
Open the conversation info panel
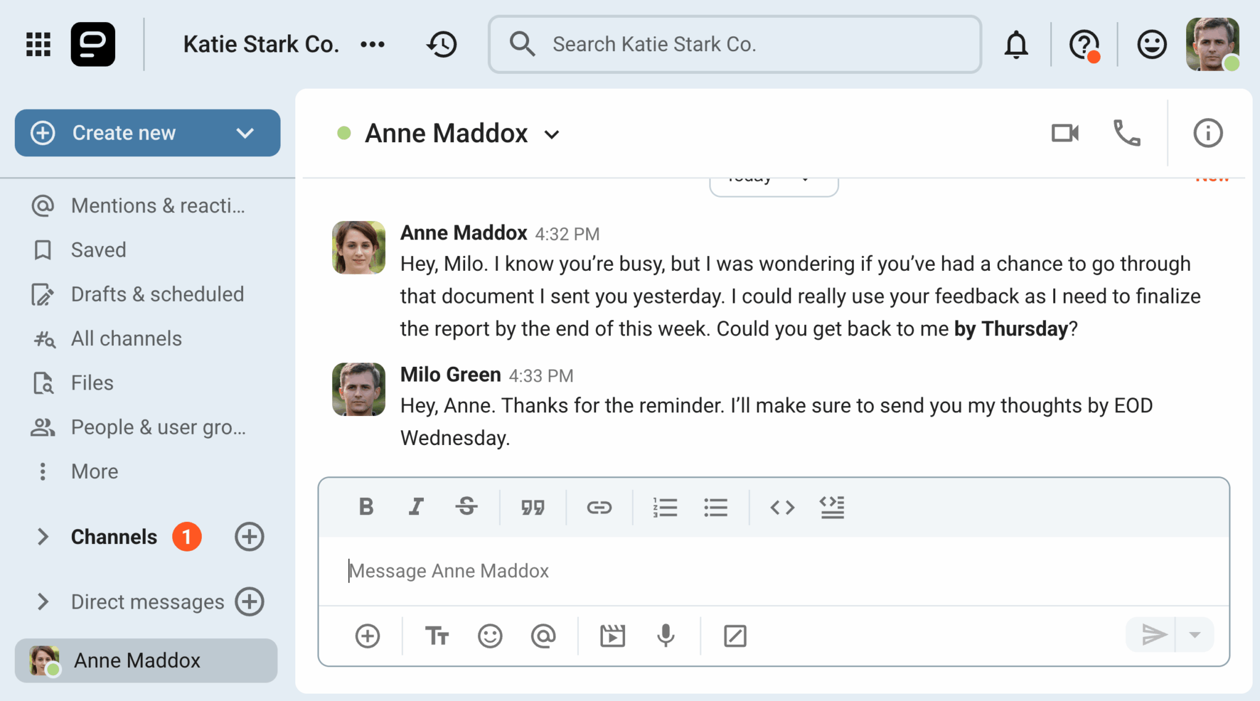1208,133
